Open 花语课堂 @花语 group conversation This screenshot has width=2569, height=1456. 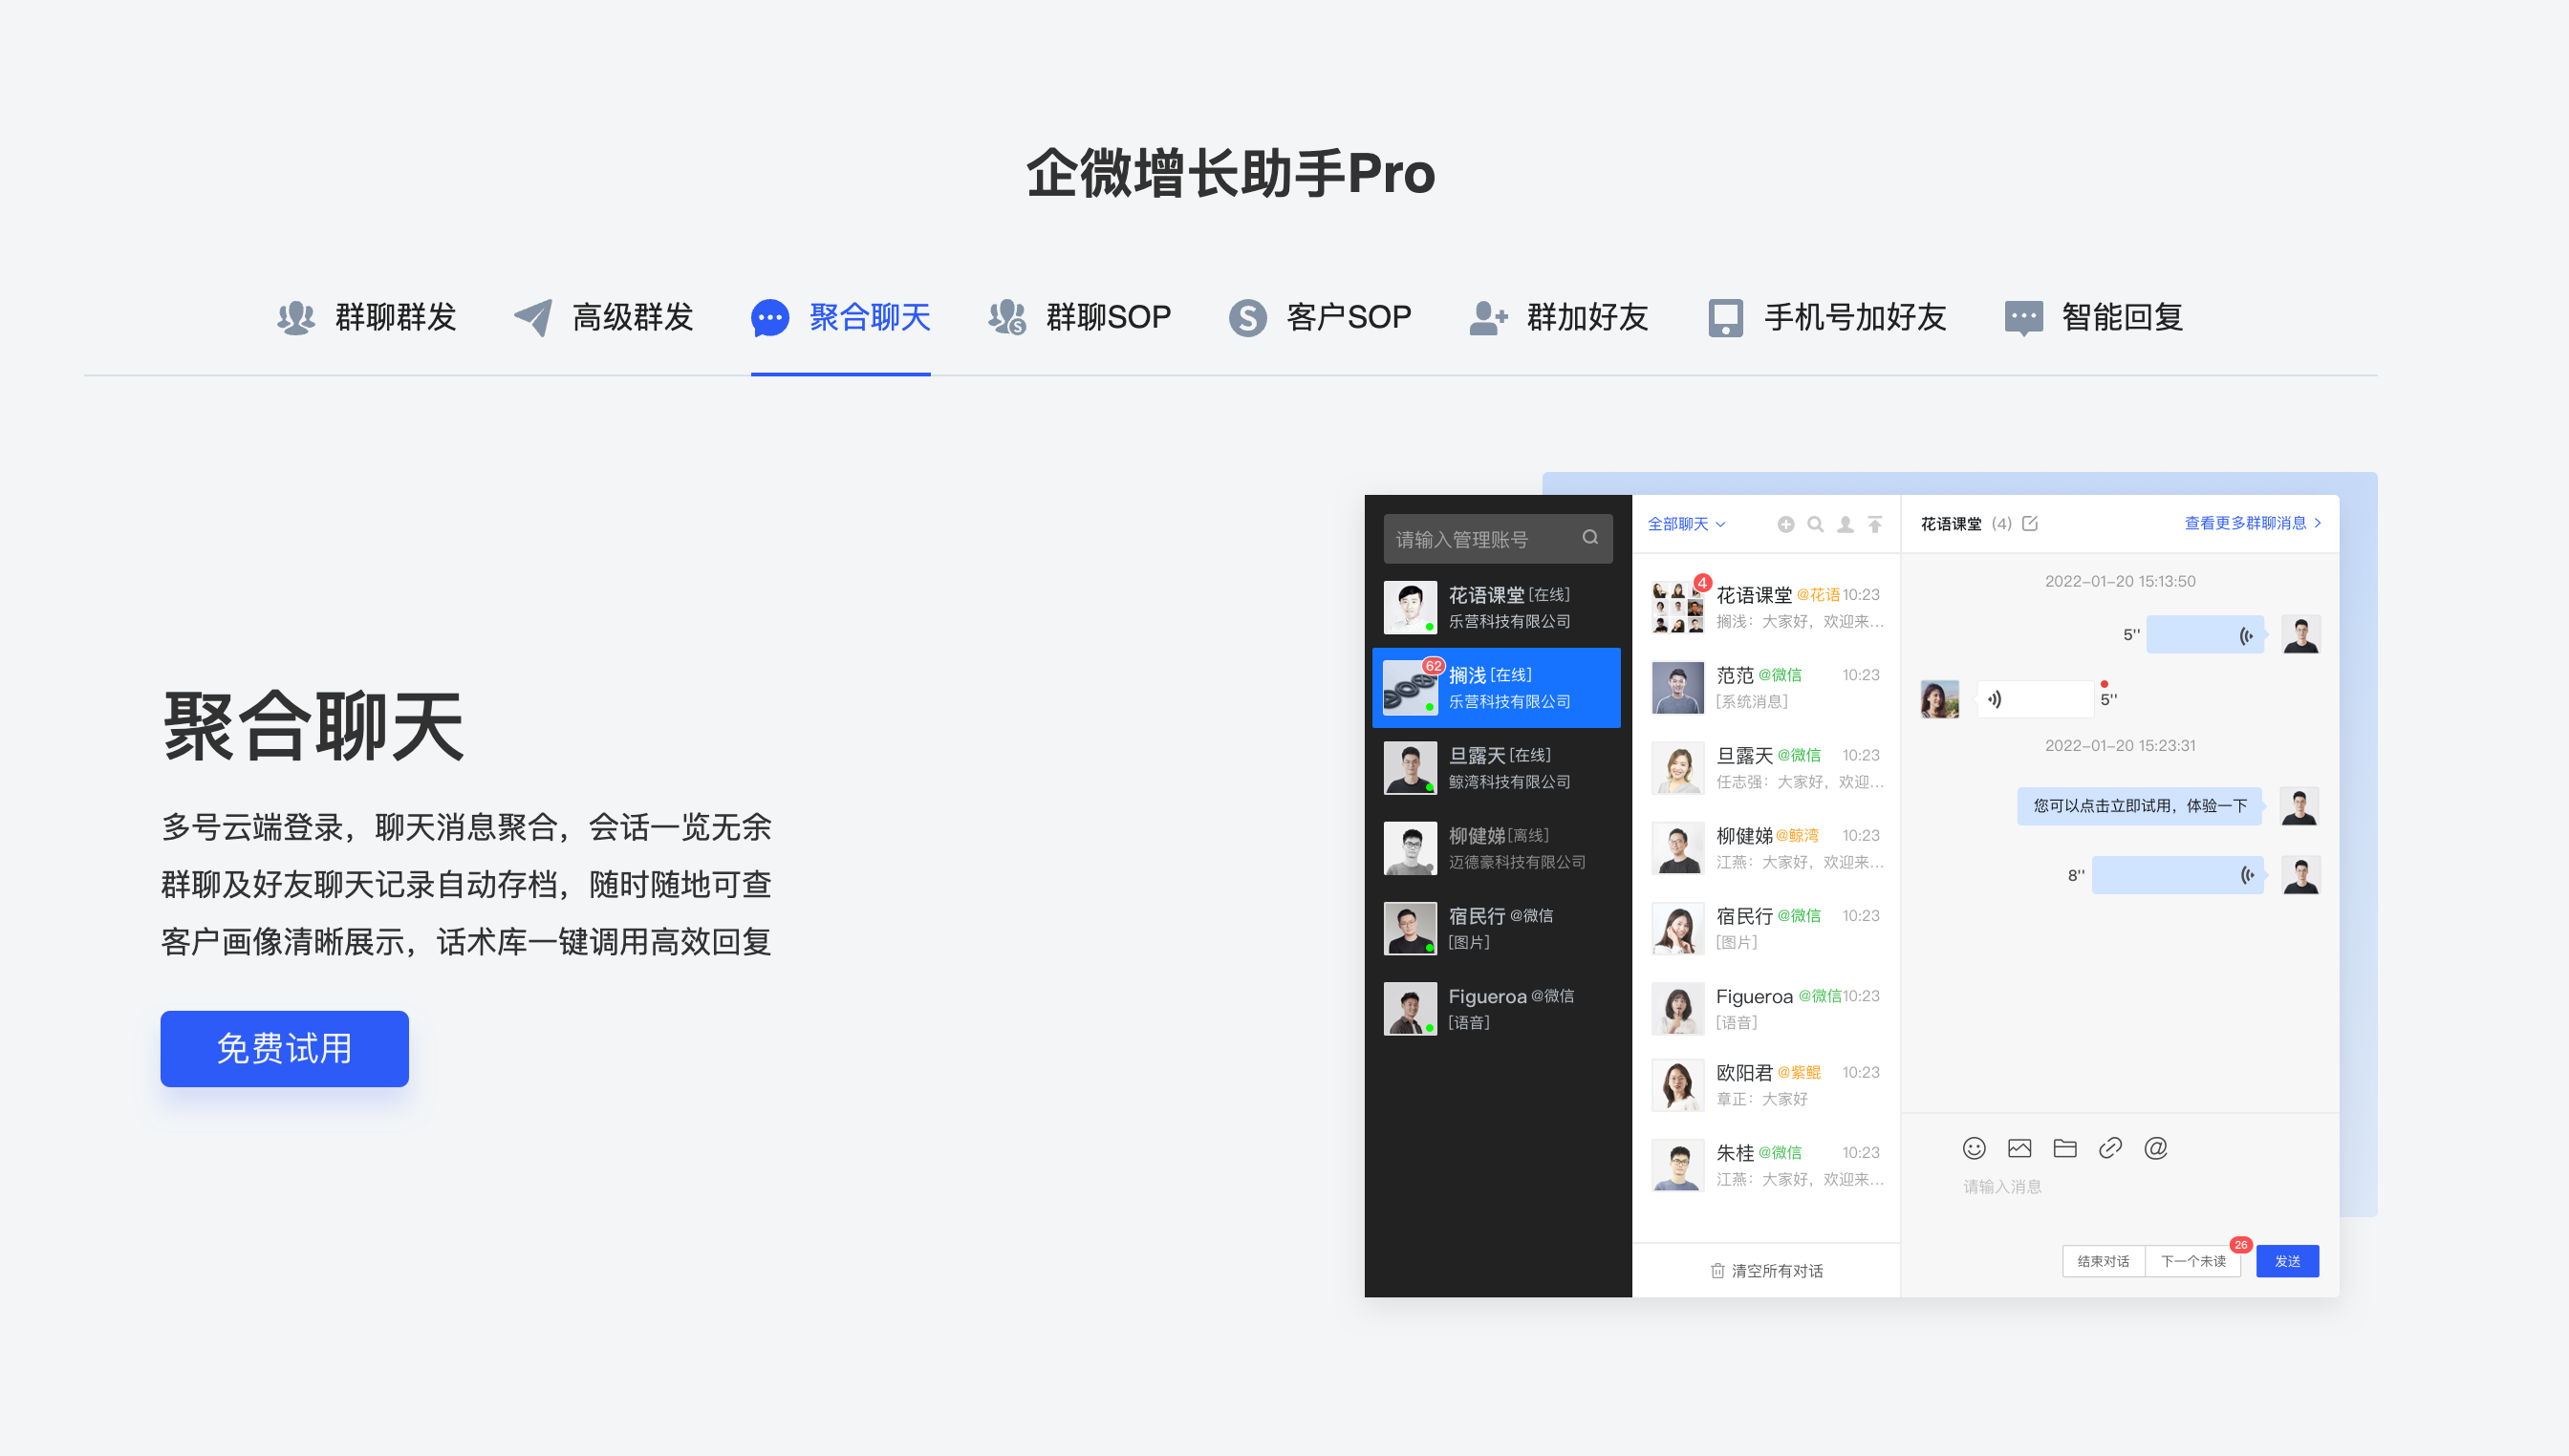point(1765,607)
